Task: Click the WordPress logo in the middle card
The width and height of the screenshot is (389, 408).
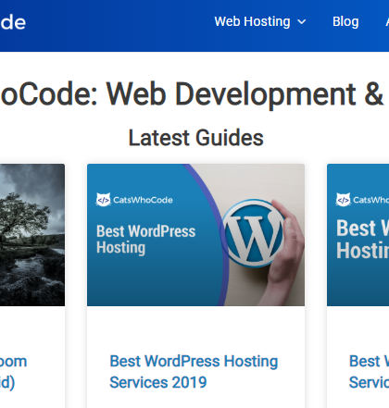Action: 254,233
